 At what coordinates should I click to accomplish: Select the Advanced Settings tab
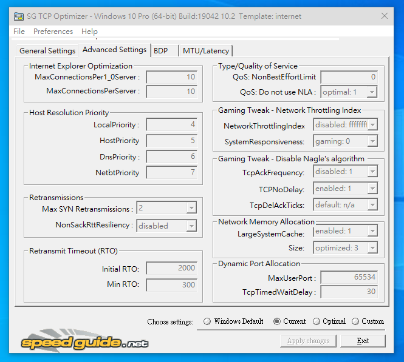click(114, 50)
